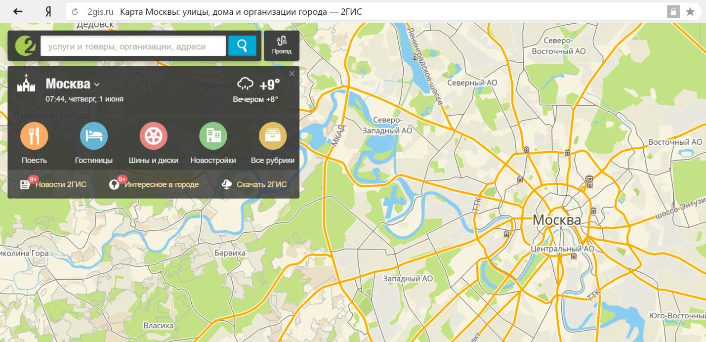Open the Скачать 2ГИС link
This screenshot has height=342, width=706.
pos(261,185)
